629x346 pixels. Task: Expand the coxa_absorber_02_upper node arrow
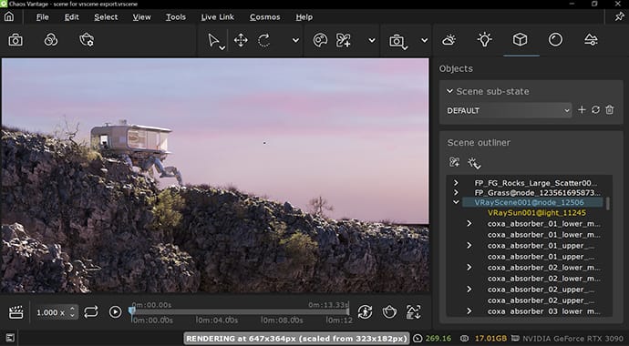pos(469,289)
